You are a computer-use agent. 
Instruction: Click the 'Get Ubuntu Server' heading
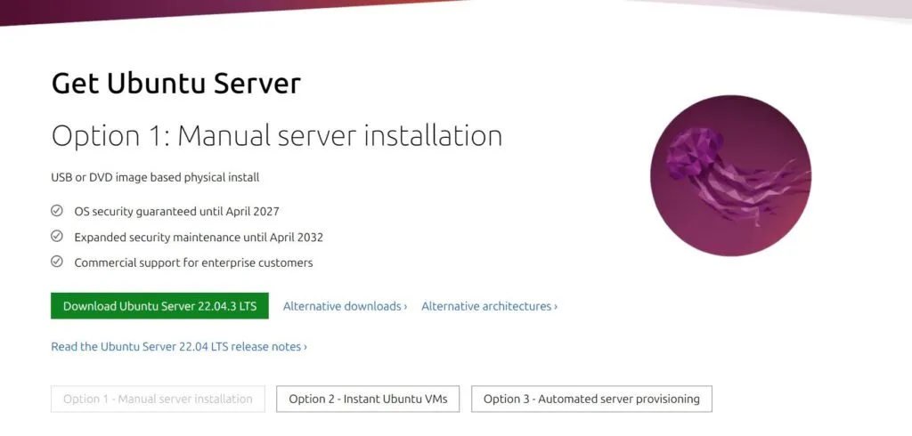(x=175, y=84)
